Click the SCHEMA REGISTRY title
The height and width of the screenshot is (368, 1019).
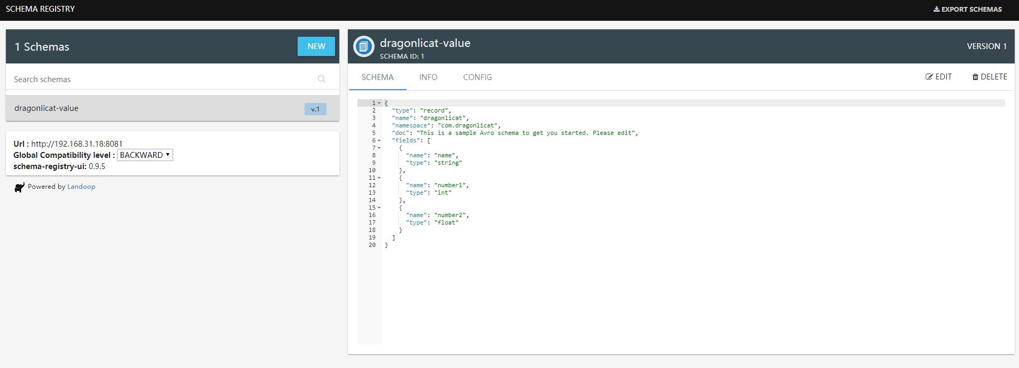[x=40, y=9]
